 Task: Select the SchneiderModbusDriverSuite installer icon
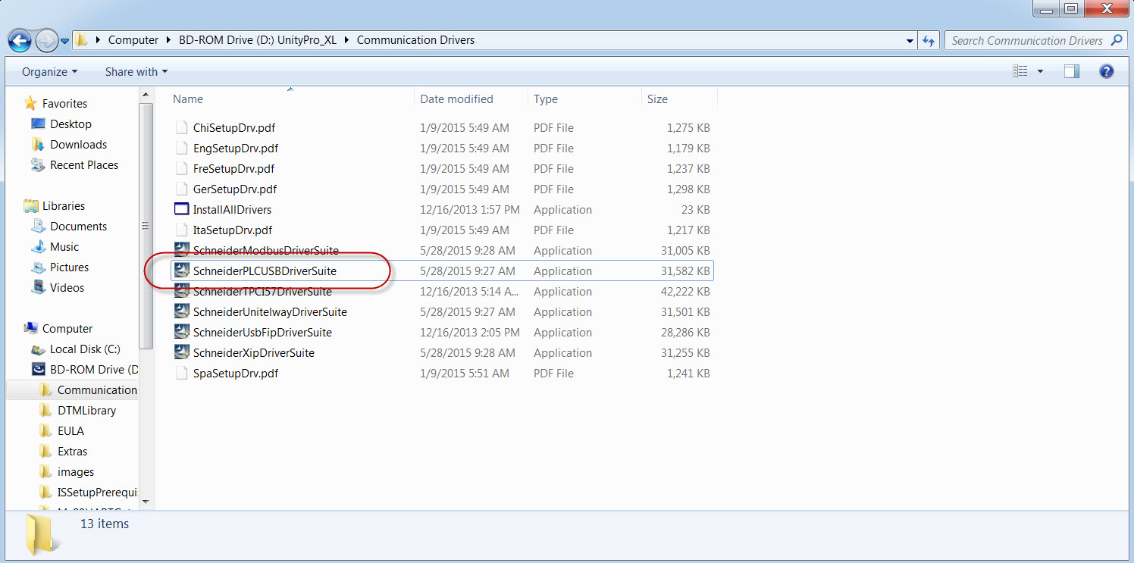coord(181,250)
